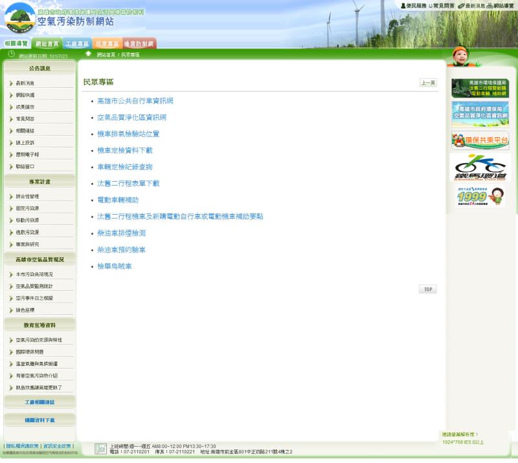Viewport: 518px width, 463px height.
Task: Select 熱島效應讓高雄更熱了 in the sidebar
Action: (39, 388)
